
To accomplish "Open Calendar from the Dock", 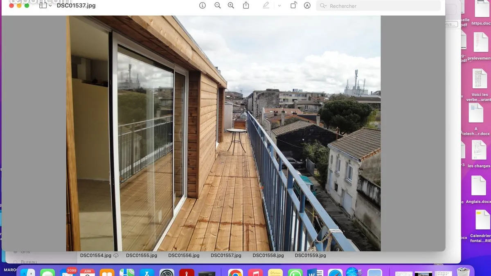I will (x=87, y=273).
